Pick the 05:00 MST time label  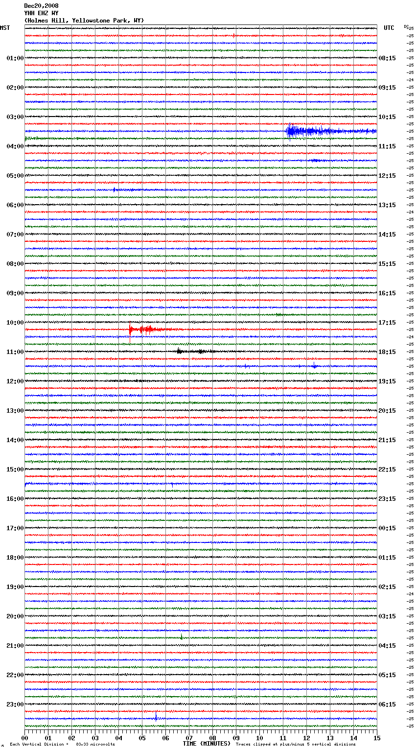(15, 176)
